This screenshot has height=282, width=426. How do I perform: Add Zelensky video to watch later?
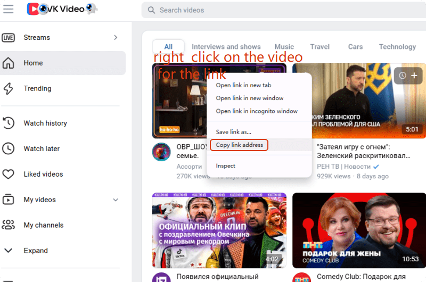[x=403, y=76]
